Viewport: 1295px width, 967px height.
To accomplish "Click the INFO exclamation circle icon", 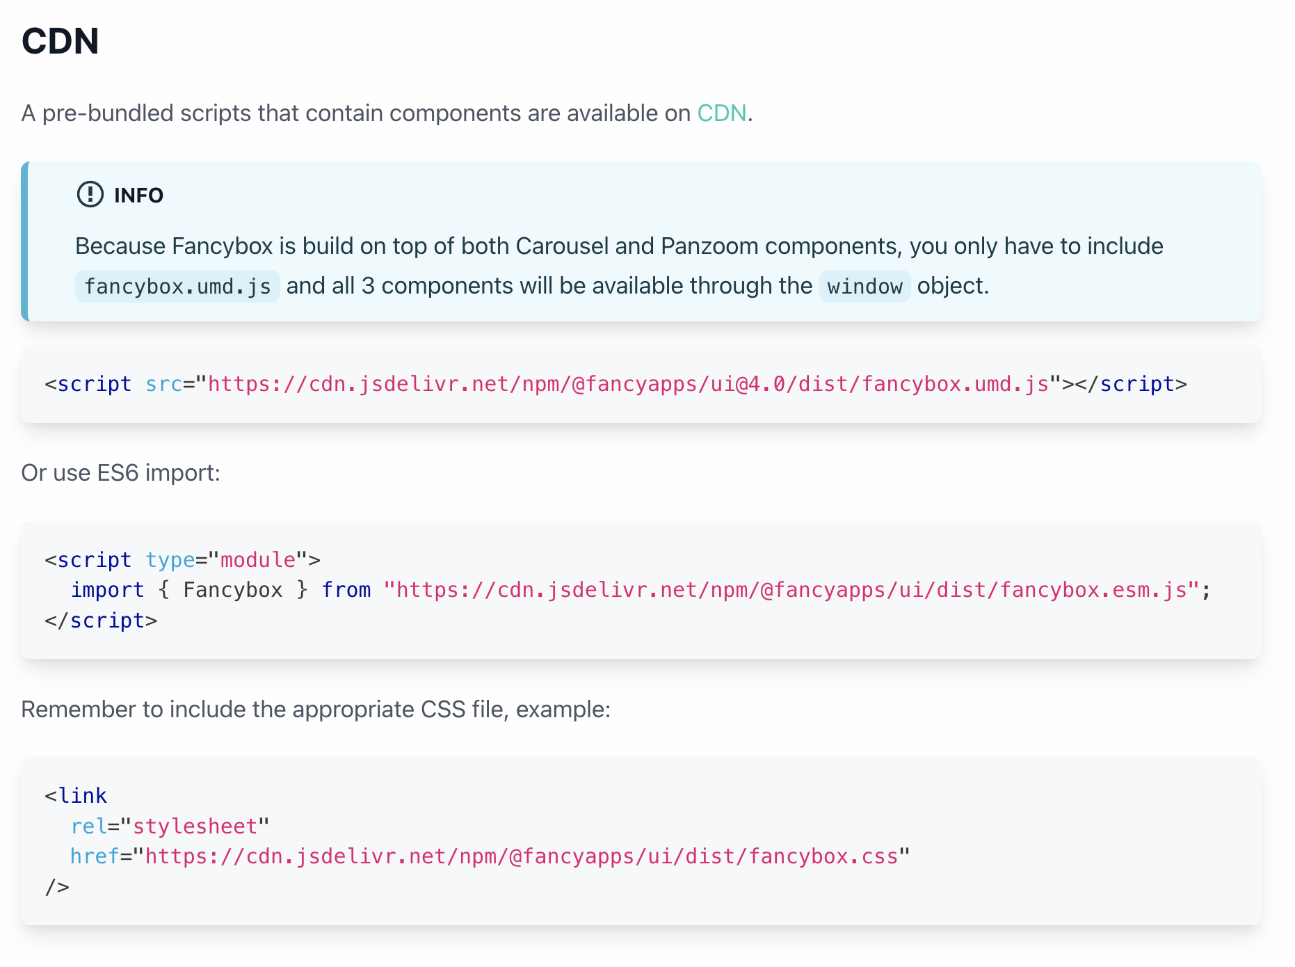I will click(x=90, y=195).
